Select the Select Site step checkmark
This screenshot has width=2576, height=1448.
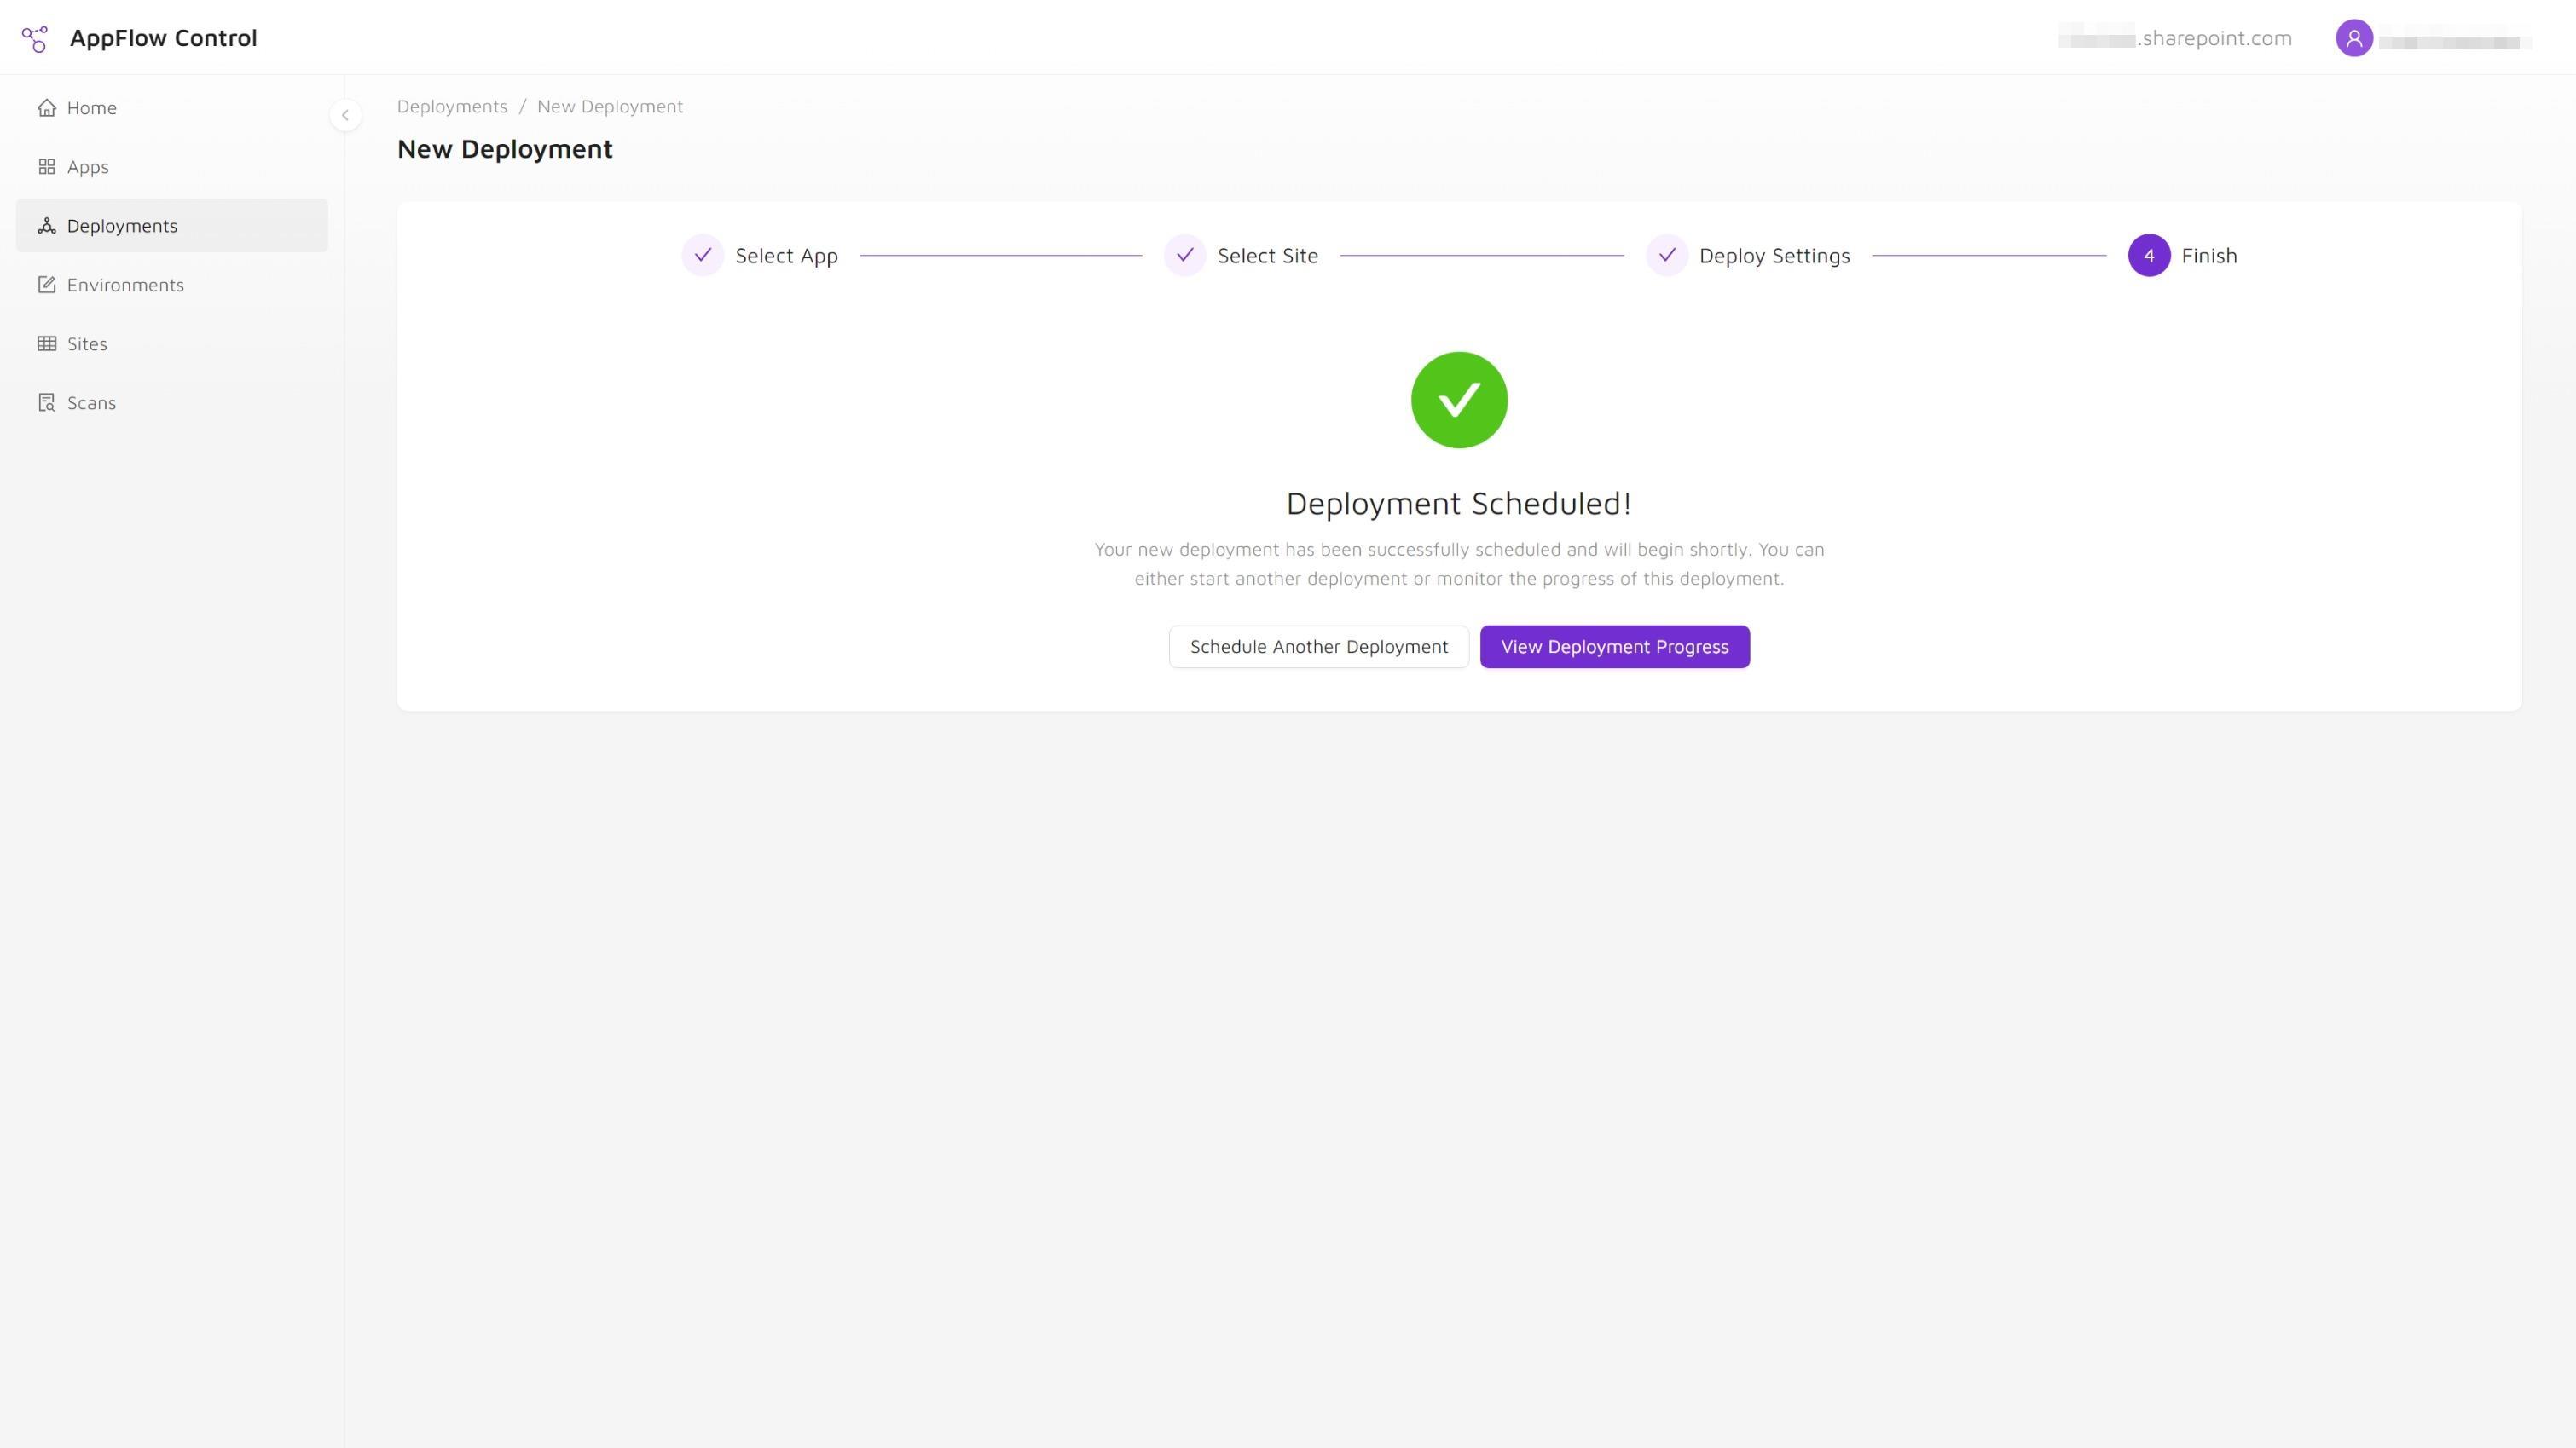tap(1184, 255)
